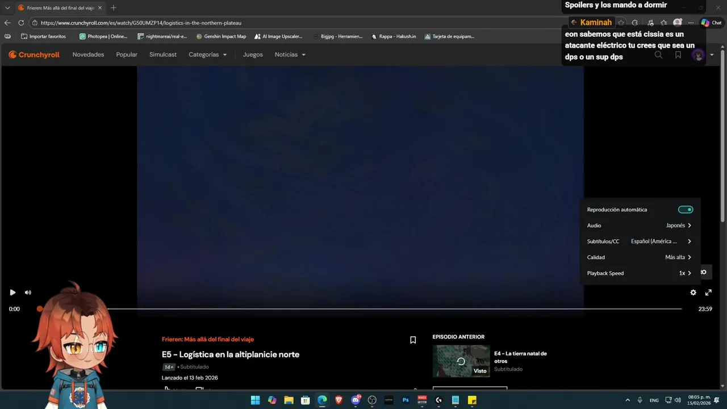
Task: Open Photoshop from the taskbar
Action: coord(406,400)
